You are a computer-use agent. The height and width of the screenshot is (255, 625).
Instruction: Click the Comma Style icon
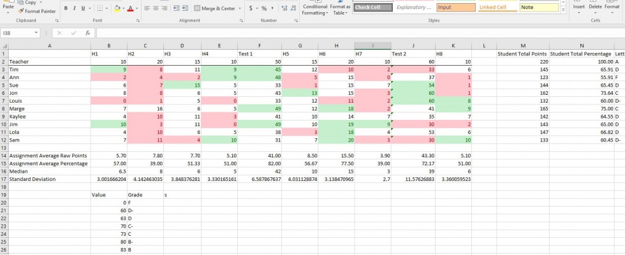point(273,8)
